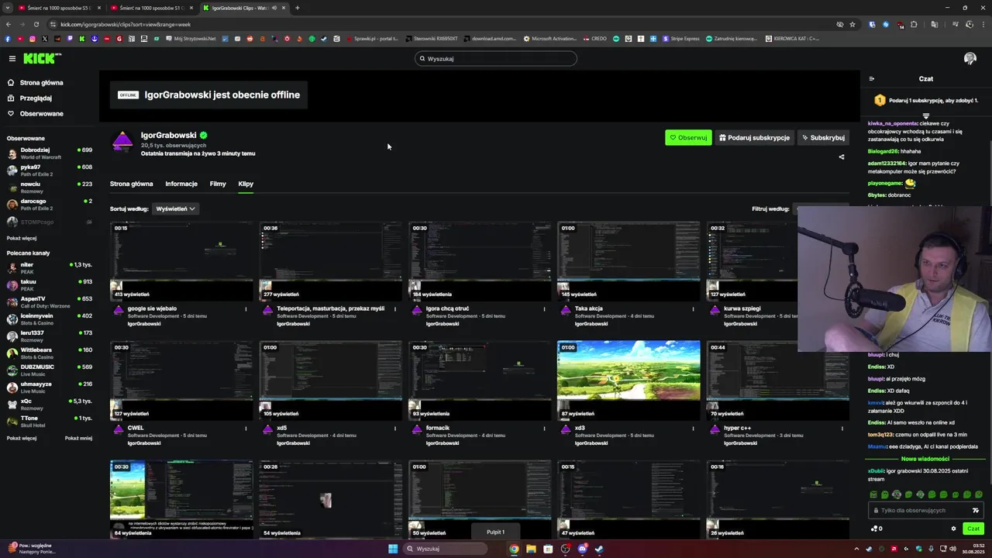Open clip titled 'Teleportacja, masturbacja, przekaz myśli'
This screenshot has height=558, width=992.
pos(330,308)
